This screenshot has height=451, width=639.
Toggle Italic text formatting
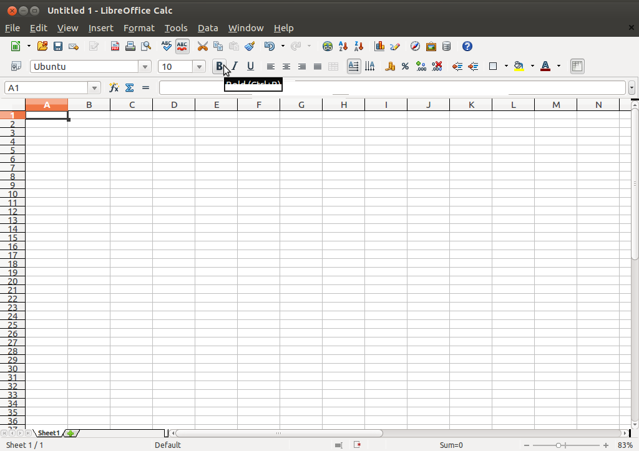tap(235, 66)
